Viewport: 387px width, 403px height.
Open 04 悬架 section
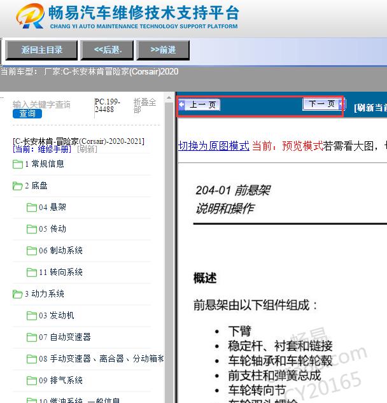tap(52, 207)
